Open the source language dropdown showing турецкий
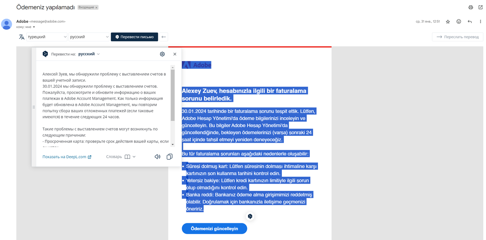The image size is (486, 240). click(x=47, y=36)
